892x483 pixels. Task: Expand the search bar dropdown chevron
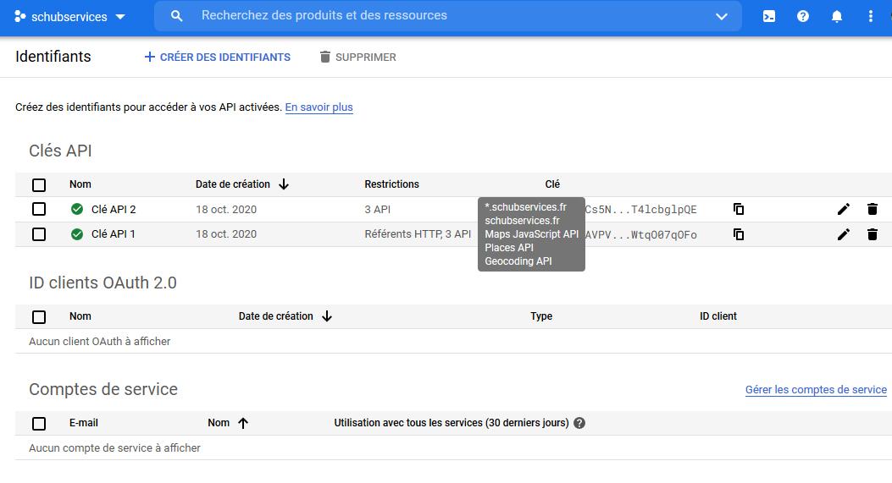pos(722,16)
